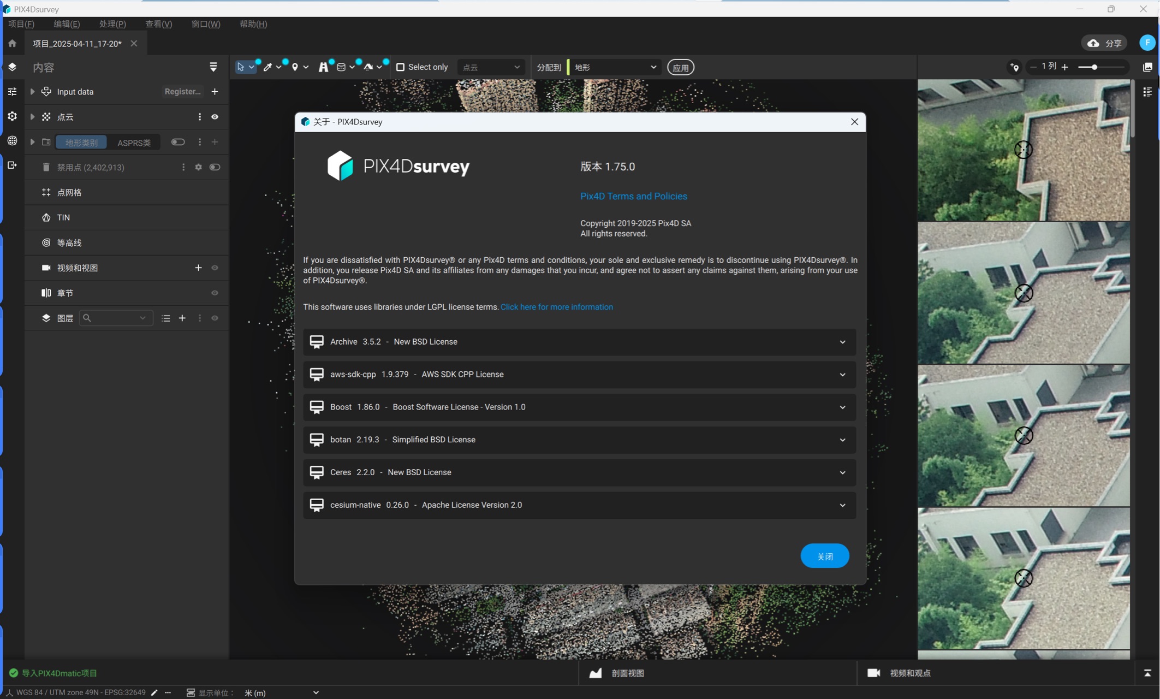
Task: Click here for more information link
Action: [x=556, y=307]
